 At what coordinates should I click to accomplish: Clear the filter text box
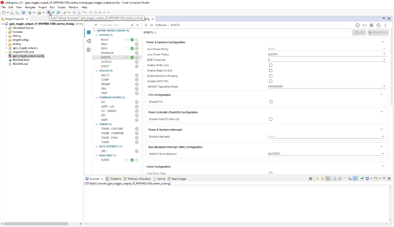point(132,25)
